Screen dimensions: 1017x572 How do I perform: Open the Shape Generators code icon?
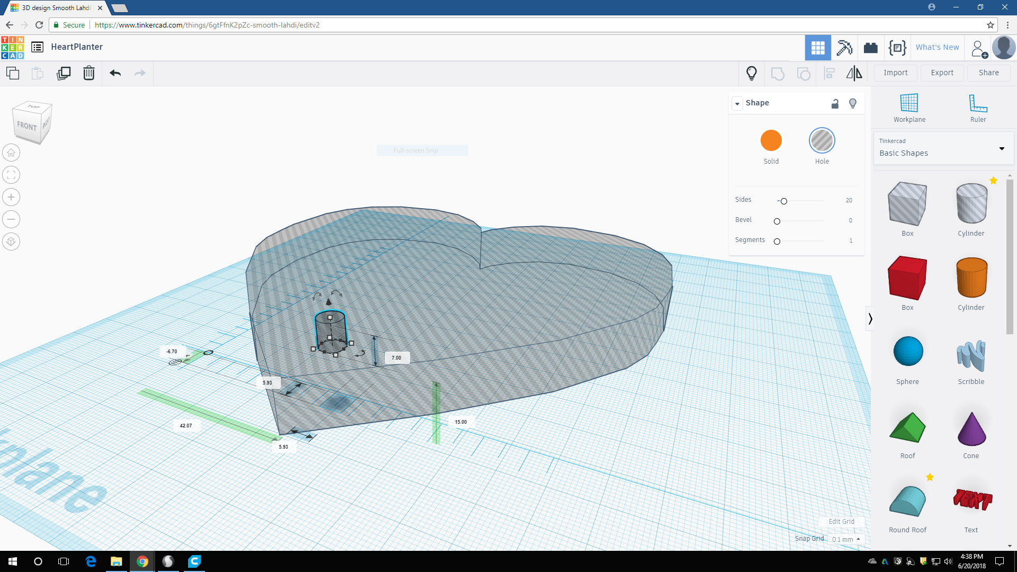(x=897, y=48)
